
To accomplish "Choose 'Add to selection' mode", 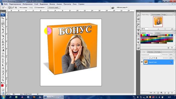I will pyautogui.click(x=12, y=7).
